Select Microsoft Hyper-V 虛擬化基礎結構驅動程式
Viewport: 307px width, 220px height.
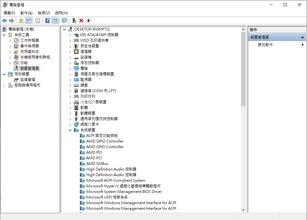click(123, 186)
